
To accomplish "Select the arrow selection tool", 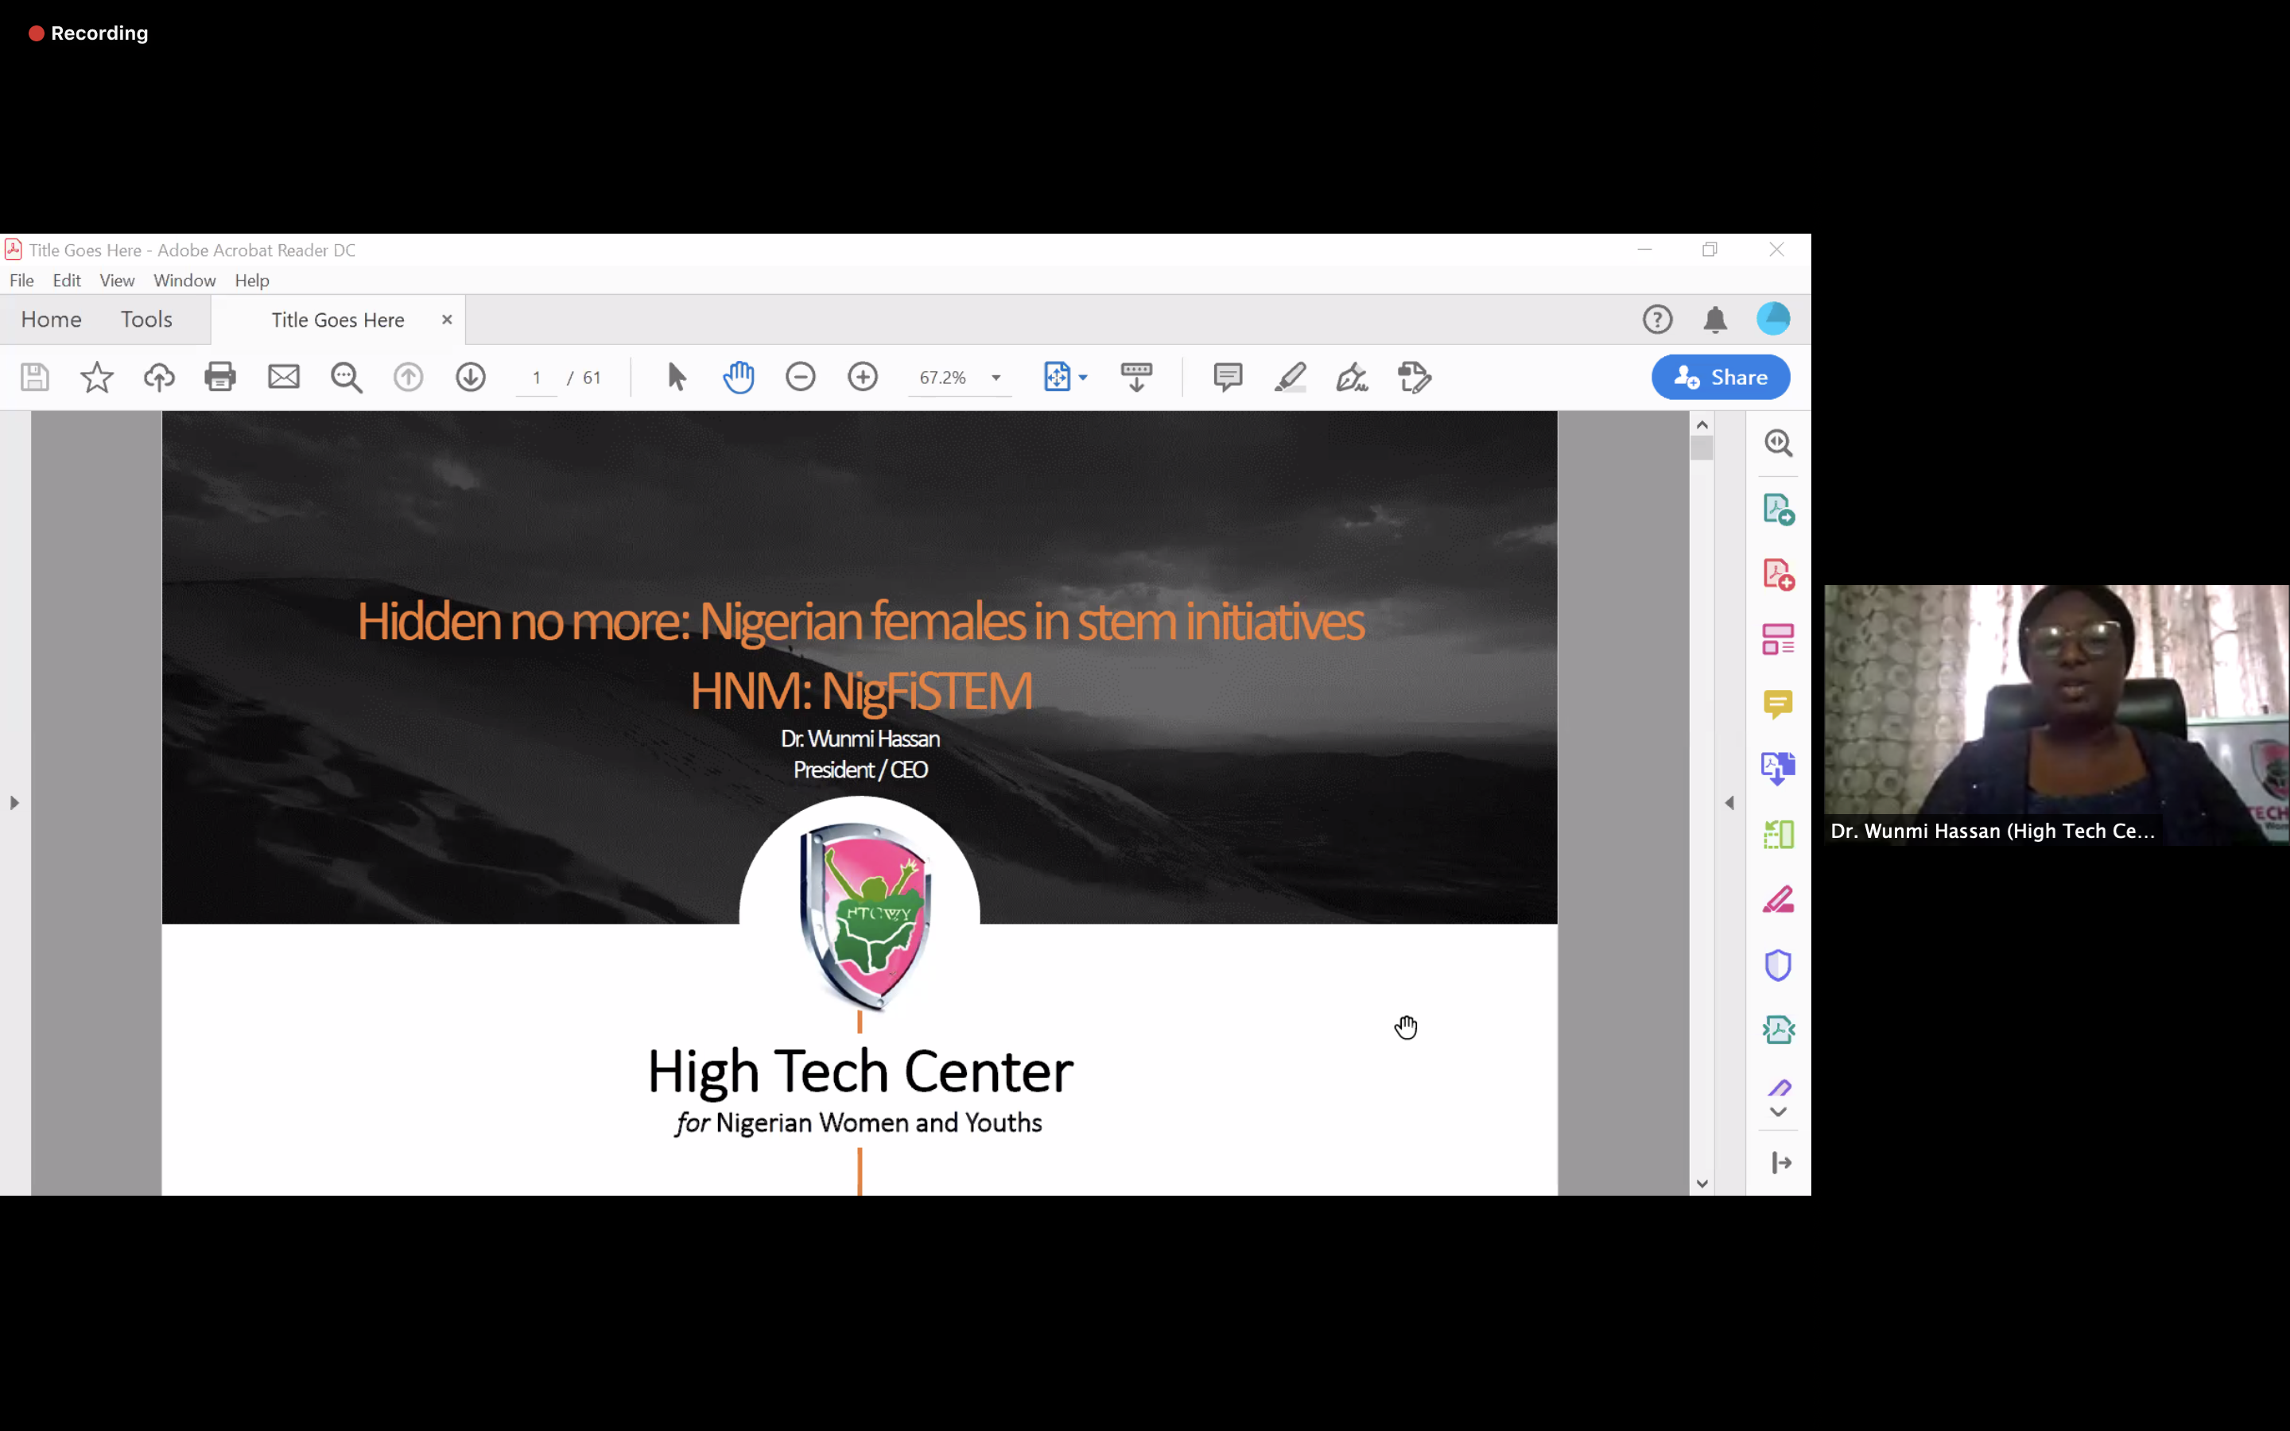I will pos(677,378).
